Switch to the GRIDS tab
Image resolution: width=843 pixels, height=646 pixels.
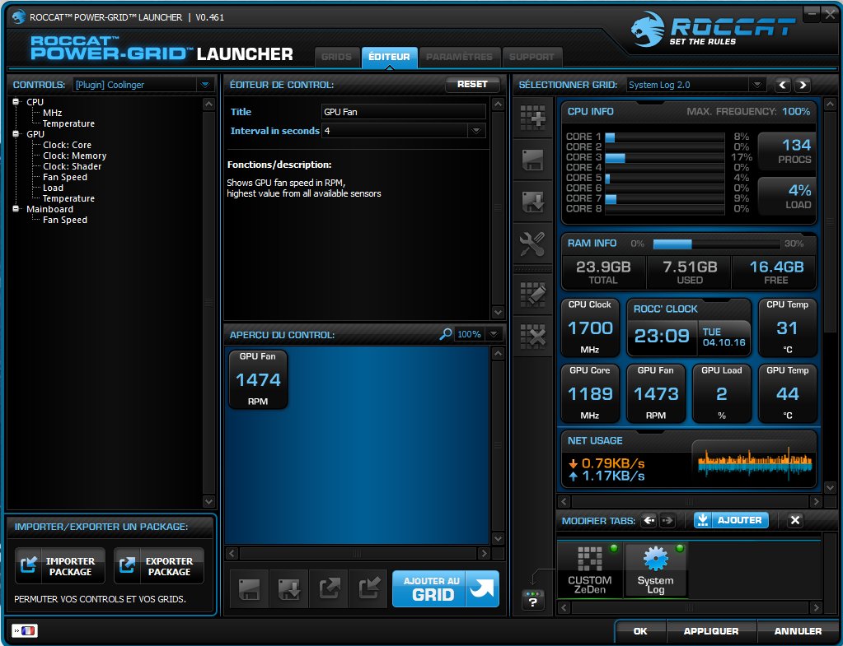pos(336,57)
